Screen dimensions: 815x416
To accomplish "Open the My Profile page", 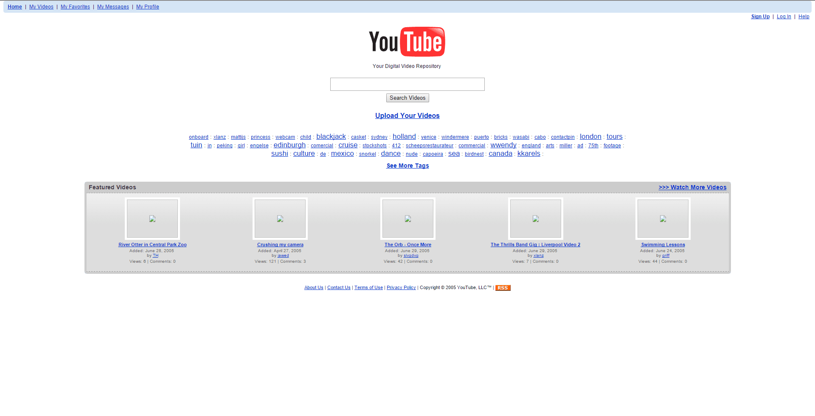I will coord(147,7).
